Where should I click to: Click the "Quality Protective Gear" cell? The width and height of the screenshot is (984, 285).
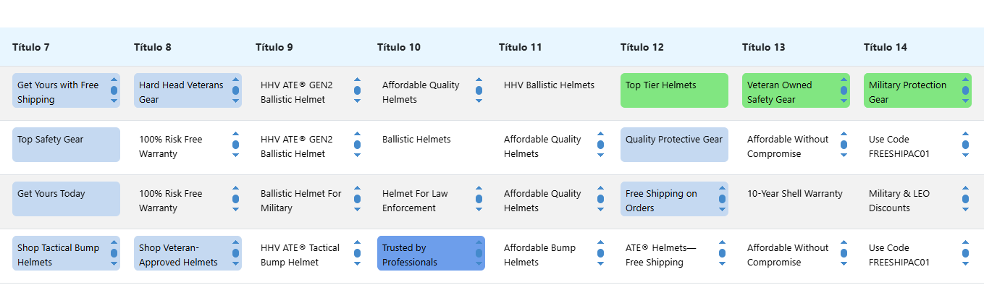click(x=674, y=145)
